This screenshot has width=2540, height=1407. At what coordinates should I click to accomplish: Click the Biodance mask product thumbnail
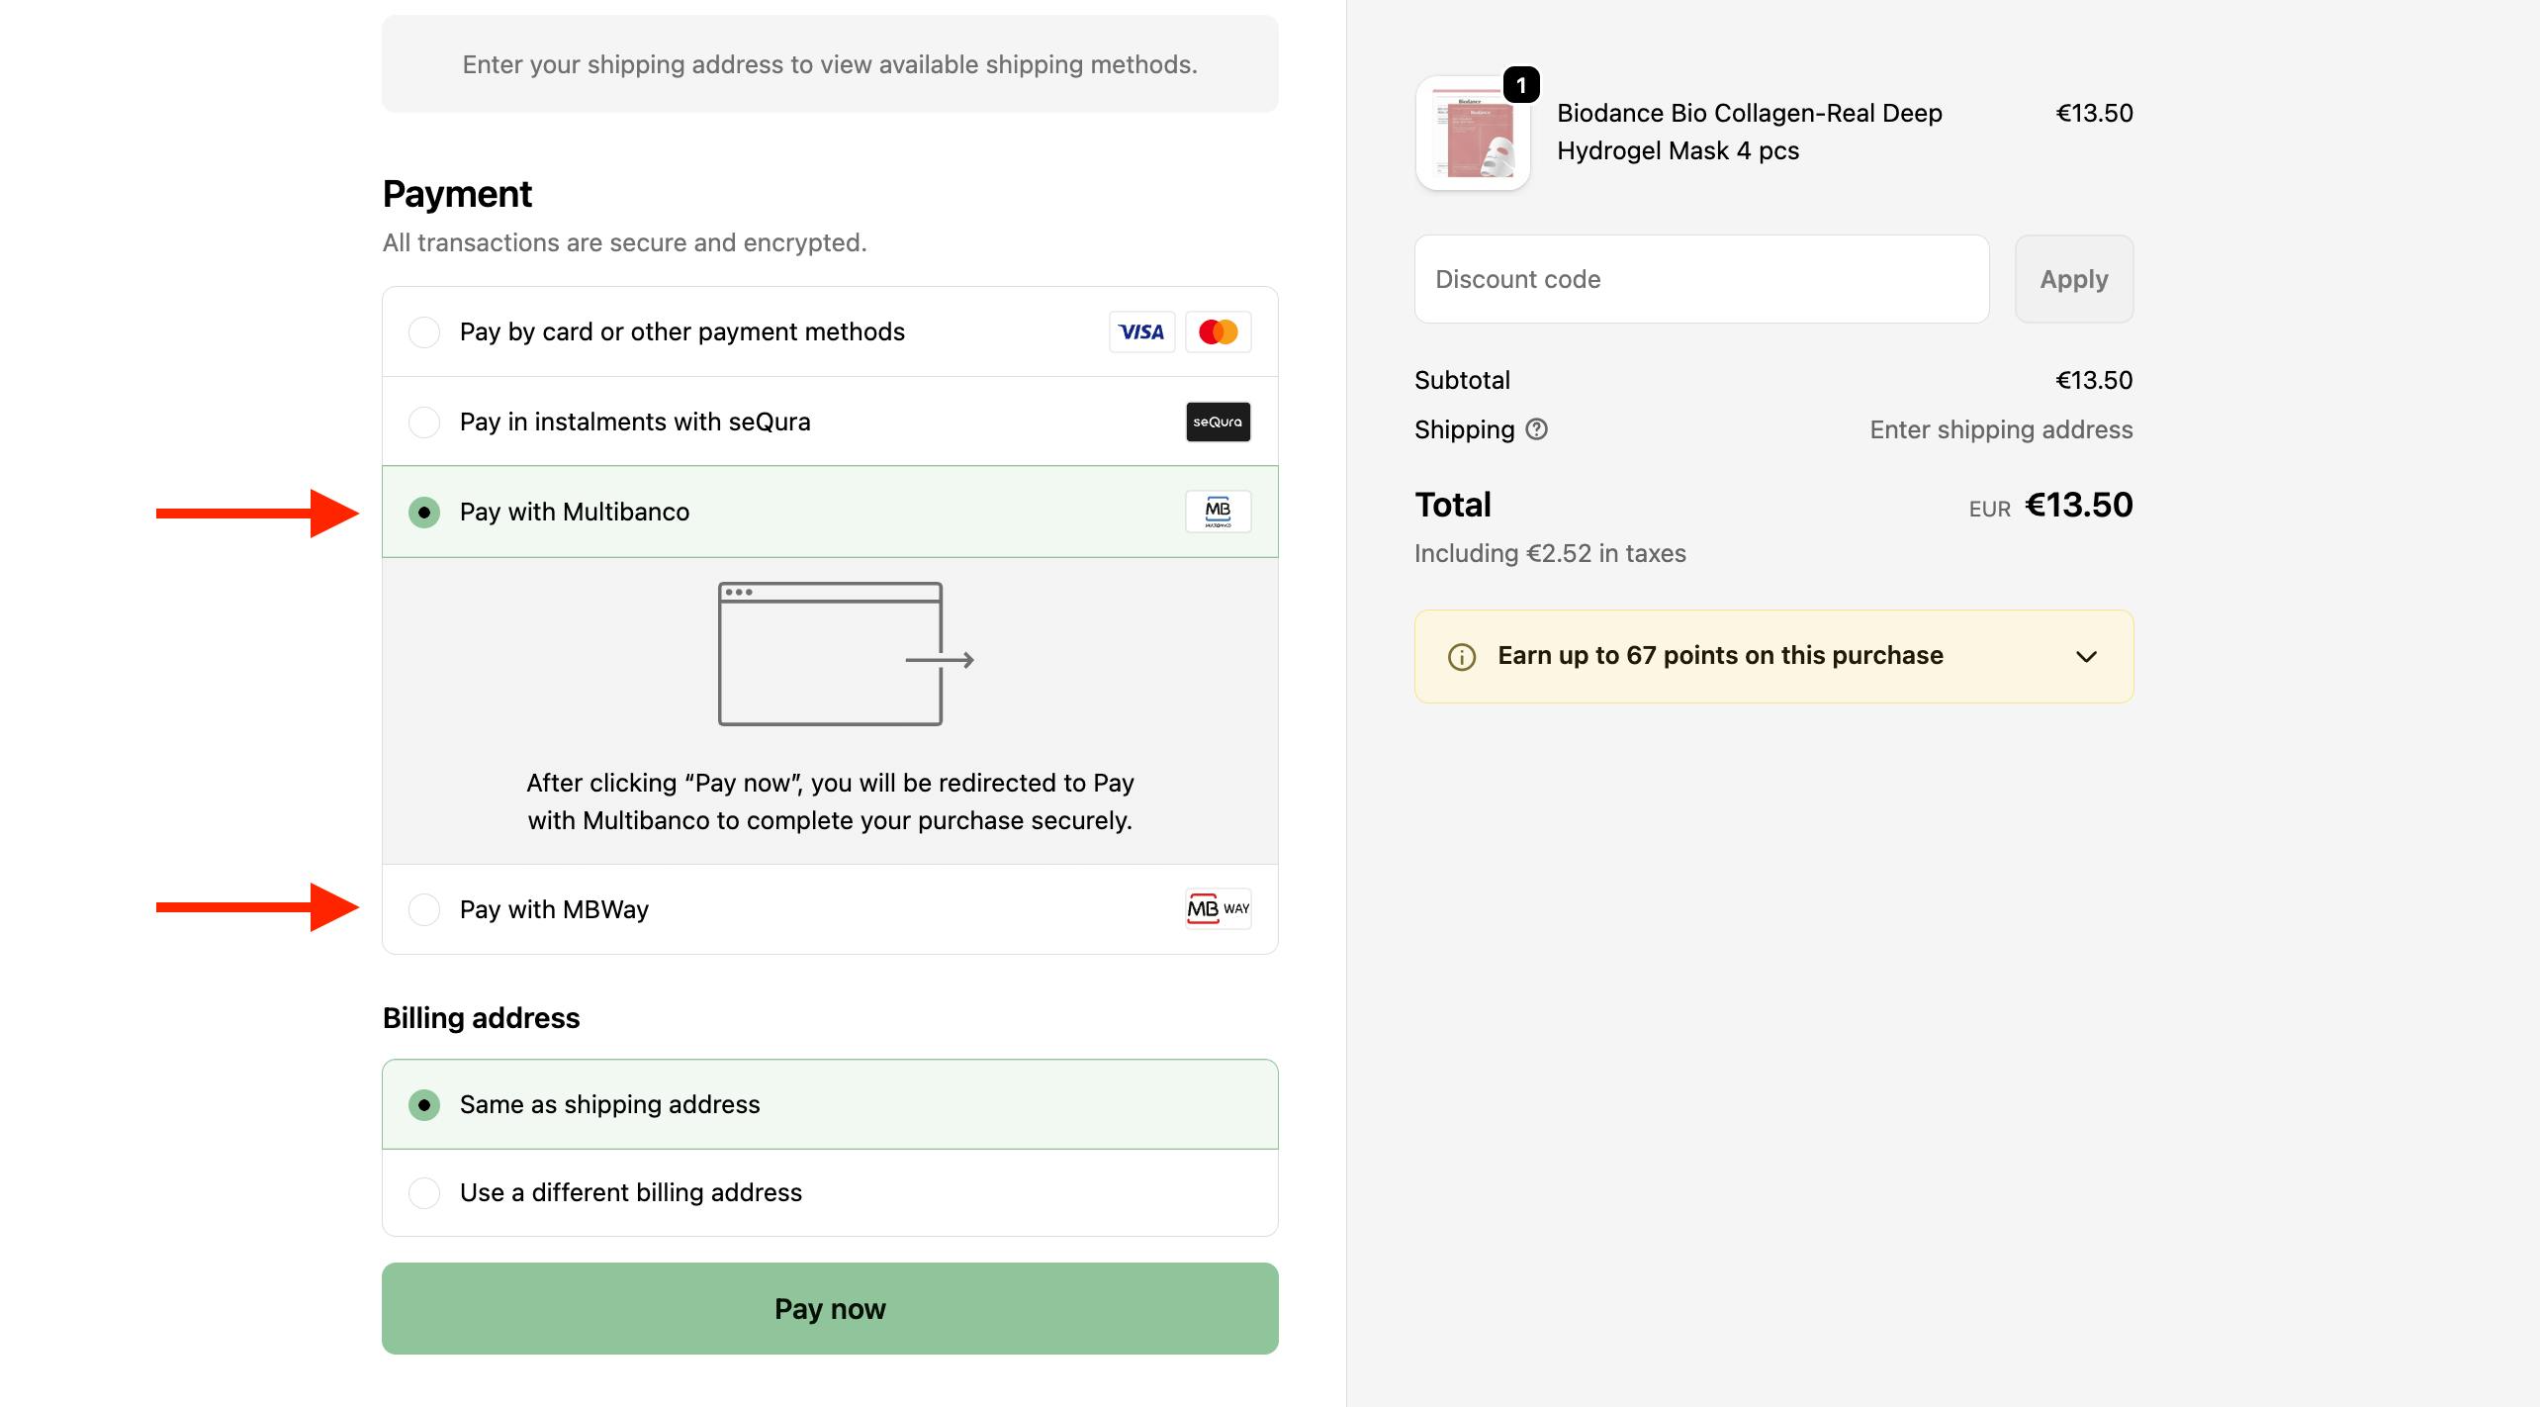click(1473, 135)
